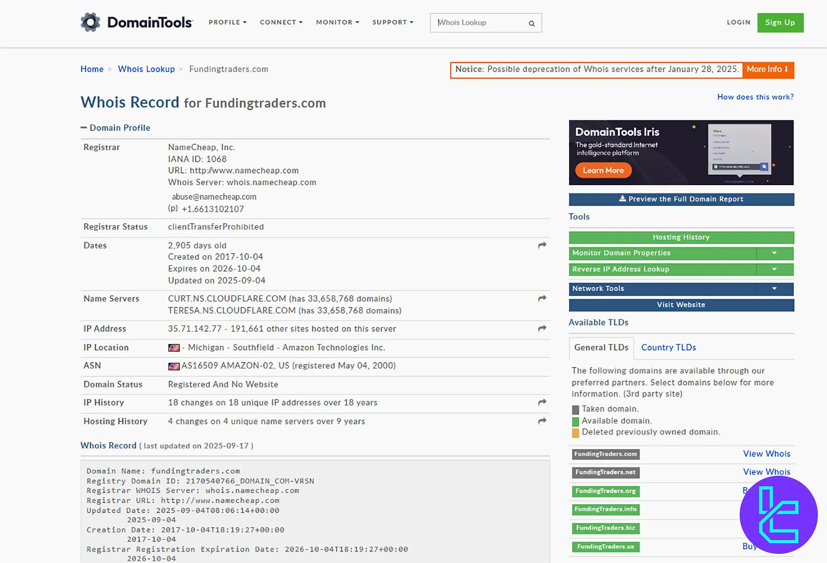This screenshot has height=563, width=827.
Task: Expand Monitor Domain Properties dropdown arrow
Action: point(774,253)
